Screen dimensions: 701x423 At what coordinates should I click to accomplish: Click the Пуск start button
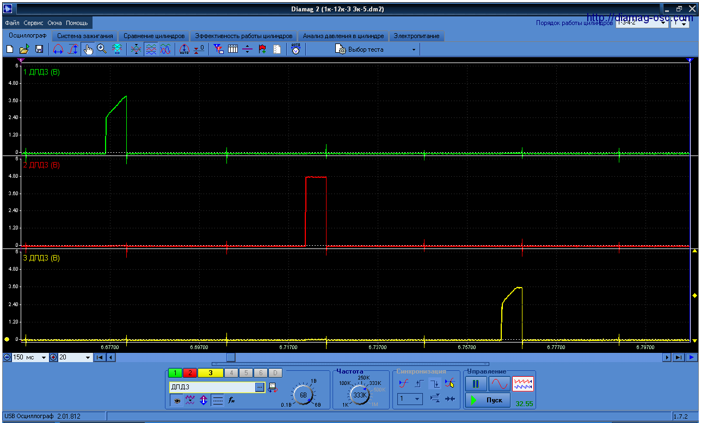(x=487, y=400)
